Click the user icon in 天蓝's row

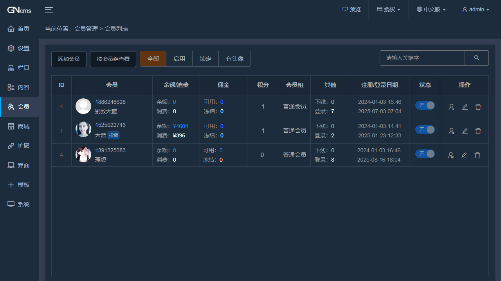tap(452, 131)
